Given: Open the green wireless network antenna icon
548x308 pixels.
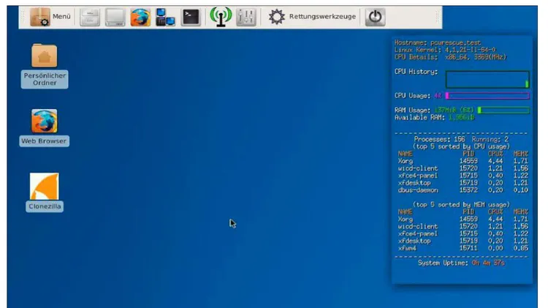Looking at the screenshot, I should point(221,17).
